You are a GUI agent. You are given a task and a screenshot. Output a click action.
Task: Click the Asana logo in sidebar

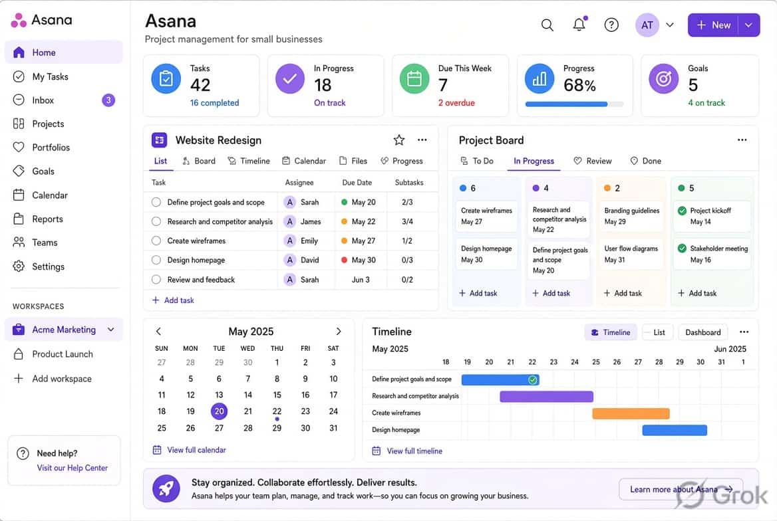pyautogui.click(x=42, y=20)
